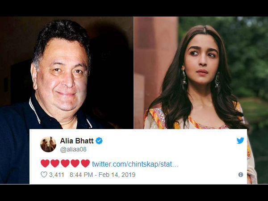Click the 8:44 PM - Feb 14, 2019 timestamp
Screen dimensions: 268x201
pos(103,175)
